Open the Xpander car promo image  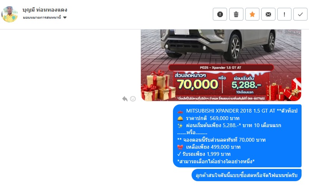tap(221, 65)
